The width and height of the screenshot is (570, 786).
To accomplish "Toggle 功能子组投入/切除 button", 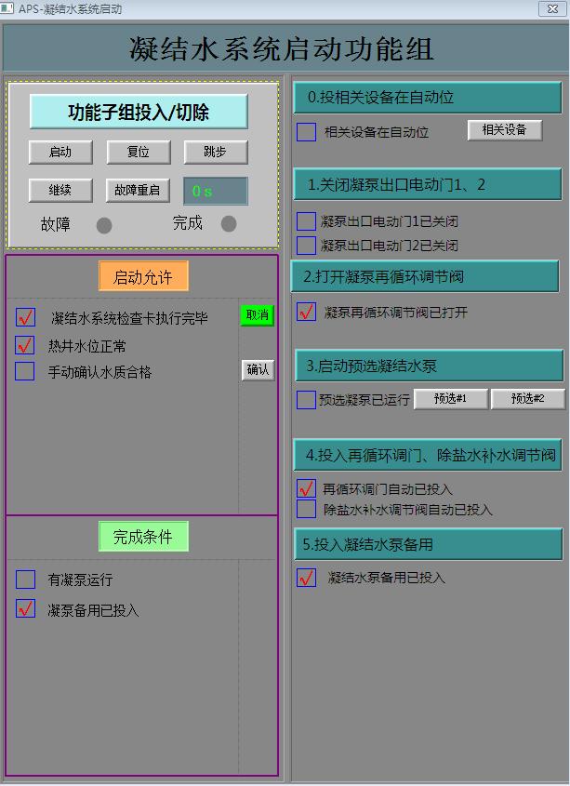I will pyautogui.click(x=139, y=113).
